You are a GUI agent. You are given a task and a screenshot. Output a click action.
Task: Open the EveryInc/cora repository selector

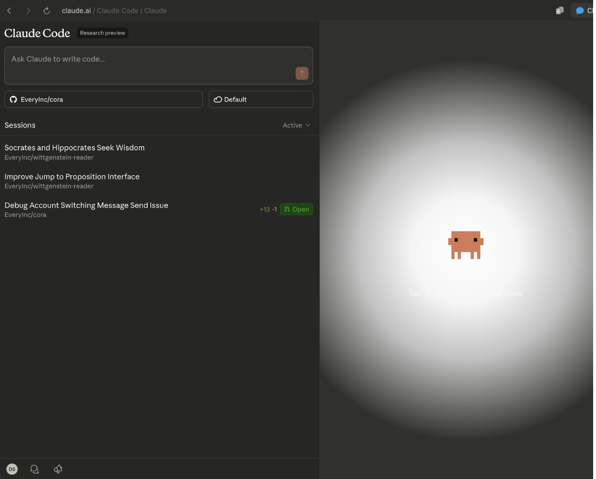pyautogui.click(x=103, y=99)
